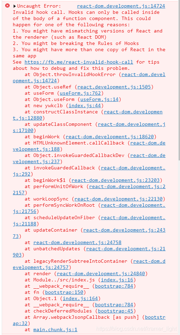This screenshot has width=180, height=335.
Task: Open index.js:164 link for Object.1
Action: [80, 298]
